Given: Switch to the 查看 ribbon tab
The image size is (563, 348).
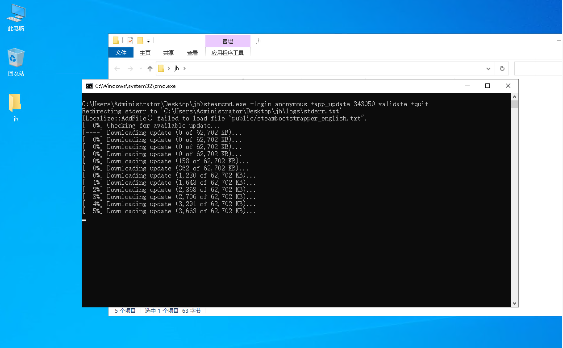Looking at the screenshot, I should coord(192,53).
